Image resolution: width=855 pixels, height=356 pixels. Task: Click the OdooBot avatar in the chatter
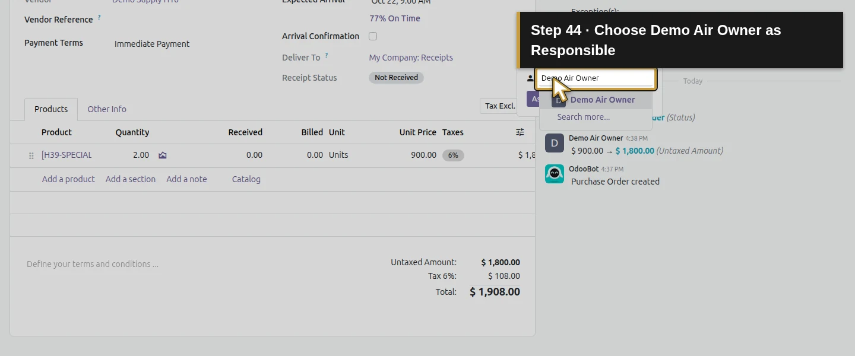[x=555, y=174]
